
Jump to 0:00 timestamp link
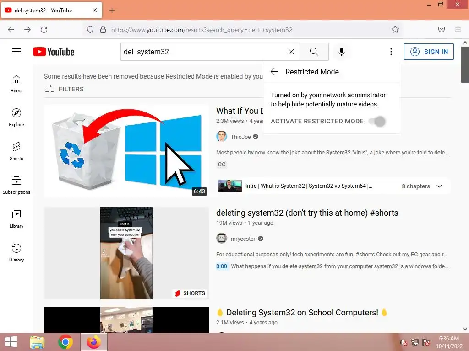222,266
